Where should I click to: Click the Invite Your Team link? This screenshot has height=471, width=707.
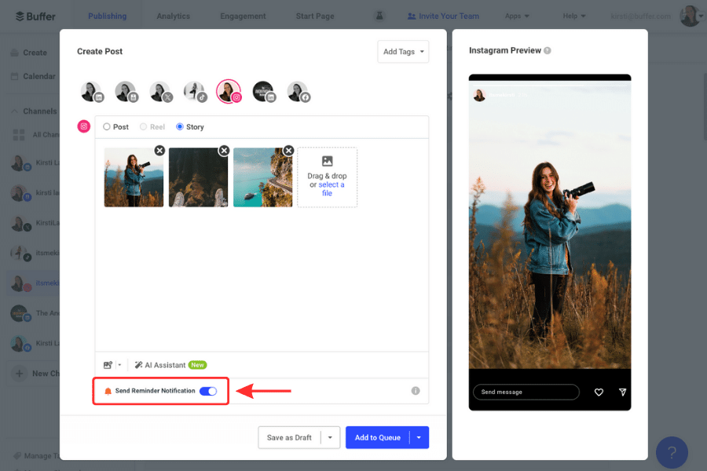tap(443, 16)
